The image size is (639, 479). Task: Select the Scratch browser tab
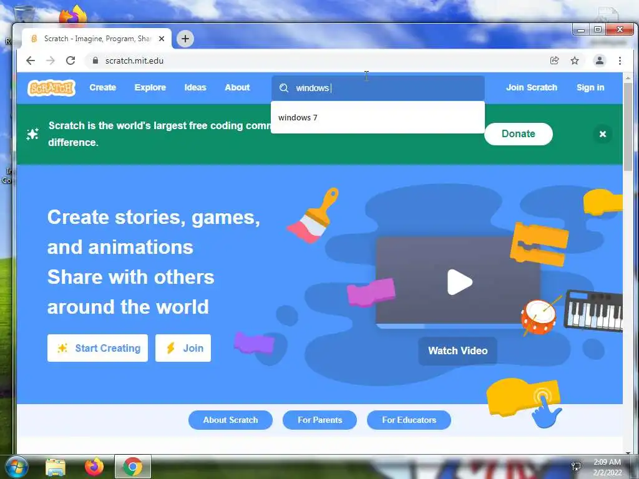pyautogui.click(x=97, y=39)
